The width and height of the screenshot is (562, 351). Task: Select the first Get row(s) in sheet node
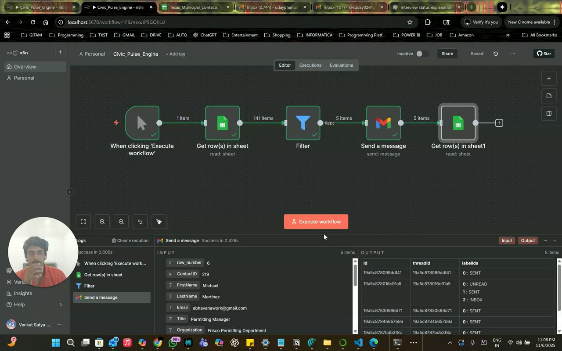pyautogui.click(x=223, y=123)
